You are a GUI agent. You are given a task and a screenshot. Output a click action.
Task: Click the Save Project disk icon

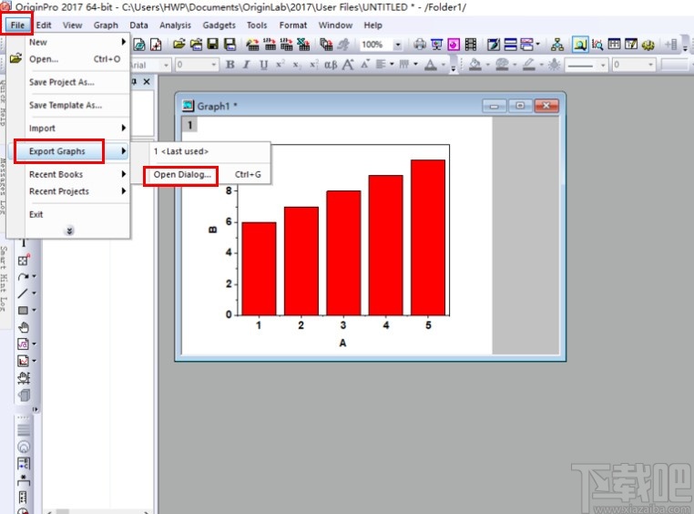coord(213,44)
